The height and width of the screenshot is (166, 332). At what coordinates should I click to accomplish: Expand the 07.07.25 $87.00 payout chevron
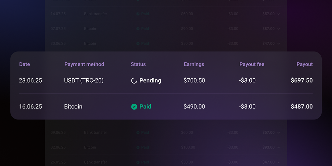(x=279, y=29)
